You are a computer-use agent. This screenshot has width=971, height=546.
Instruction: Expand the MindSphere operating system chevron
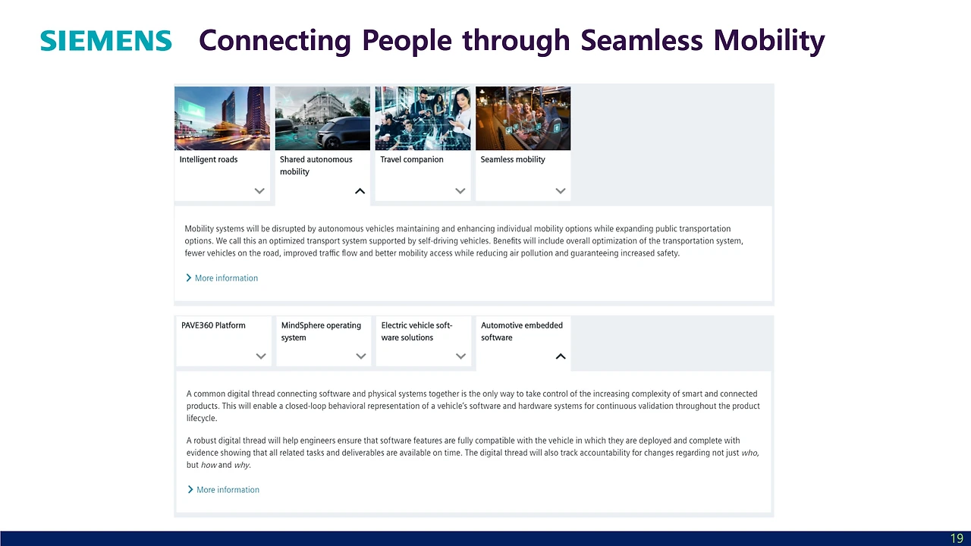tap(360, 356)
